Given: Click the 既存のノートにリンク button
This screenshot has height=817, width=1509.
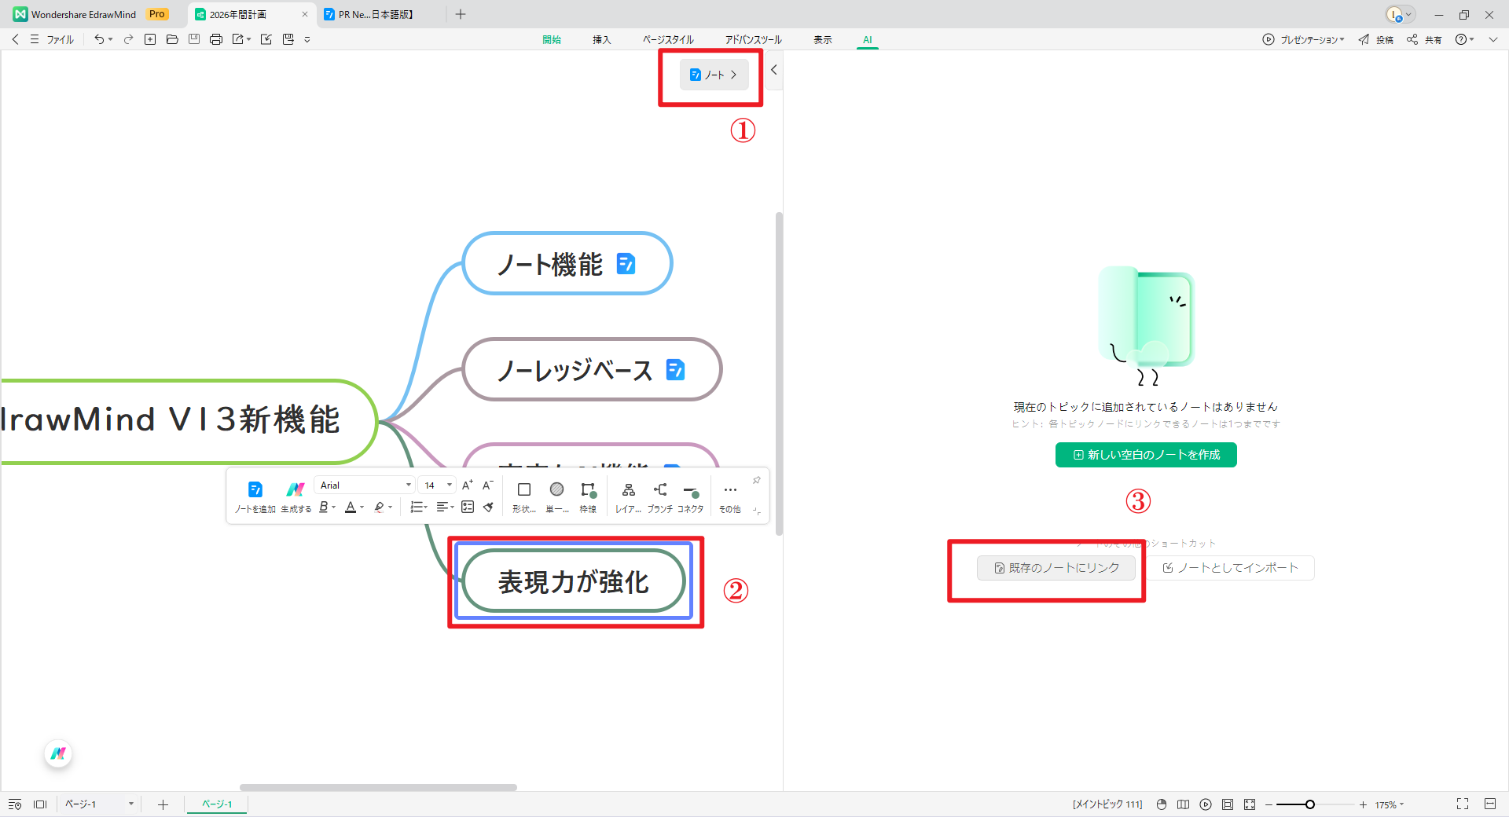Looking at the screenshot, I should pyautogui.click(x=1056, y=567).
